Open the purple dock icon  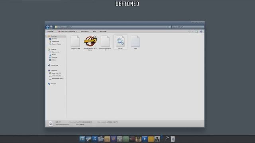tap(113, 139)
